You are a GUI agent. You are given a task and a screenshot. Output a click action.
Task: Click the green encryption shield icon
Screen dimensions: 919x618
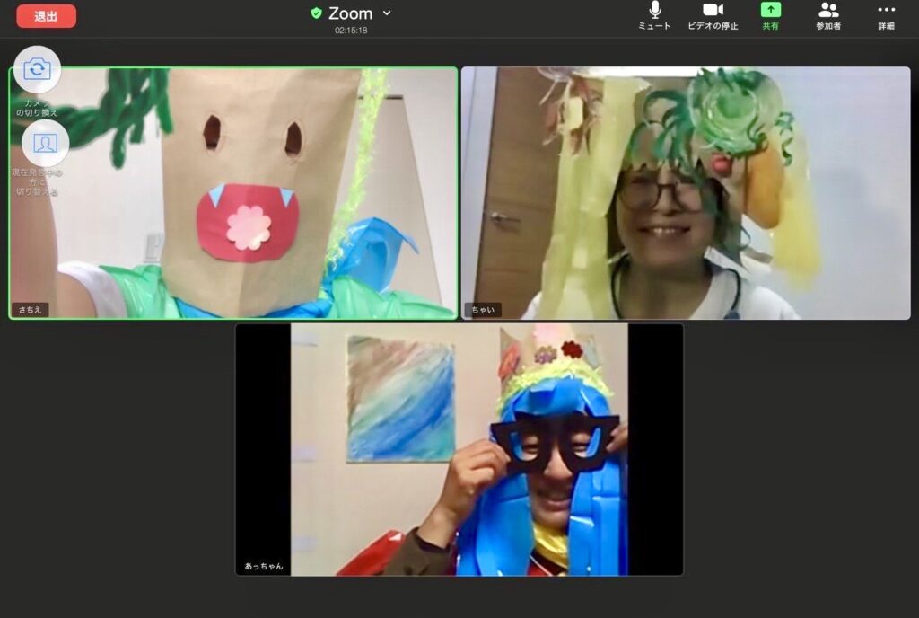pos(316,13)
